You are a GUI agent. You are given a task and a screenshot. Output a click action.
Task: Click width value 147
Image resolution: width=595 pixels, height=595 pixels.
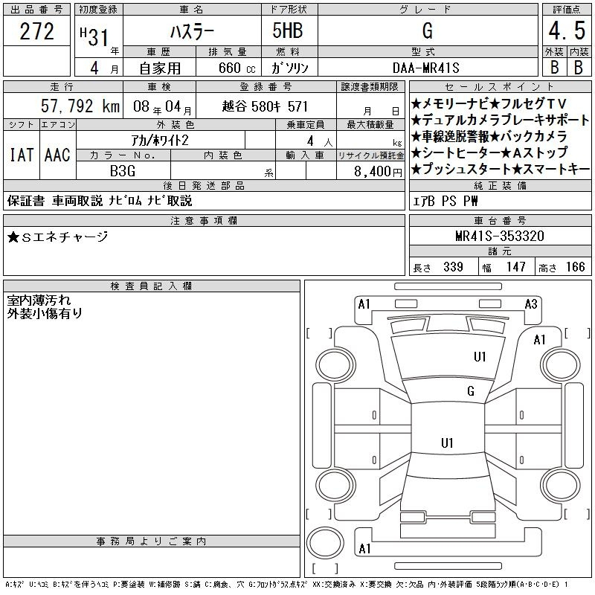click(x=515, y=267)
